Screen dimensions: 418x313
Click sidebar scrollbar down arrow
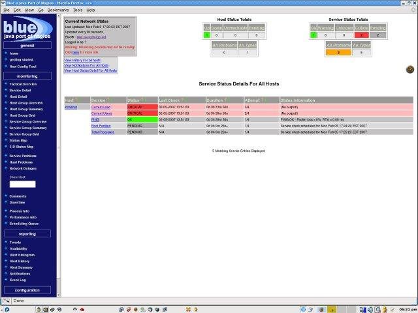[x=59, y=295]
